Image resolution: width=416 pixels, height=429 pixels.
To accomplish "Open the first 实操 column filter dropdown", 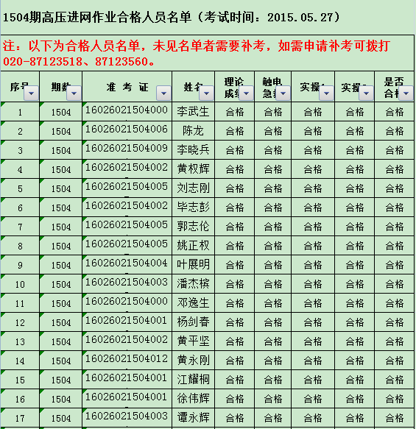I will click(326, 93).
